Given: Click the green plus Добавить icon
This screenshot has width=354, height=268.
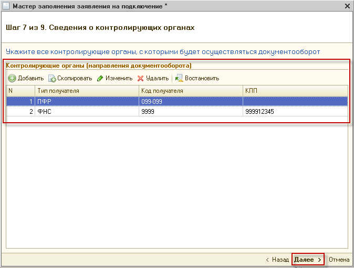Looking at the screenshot, I should point(12,78).
